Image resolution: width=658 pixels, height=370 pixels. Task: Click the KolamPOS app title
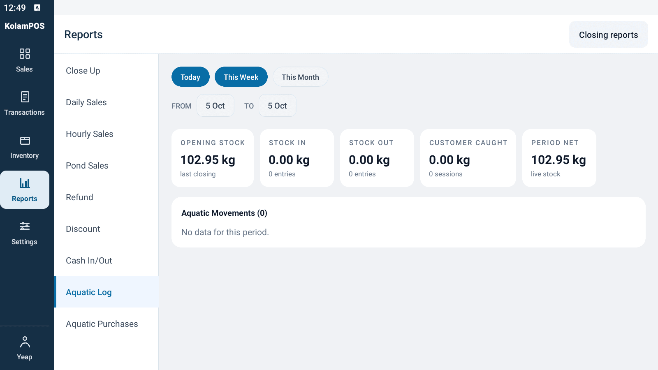(x=25, y=26)
